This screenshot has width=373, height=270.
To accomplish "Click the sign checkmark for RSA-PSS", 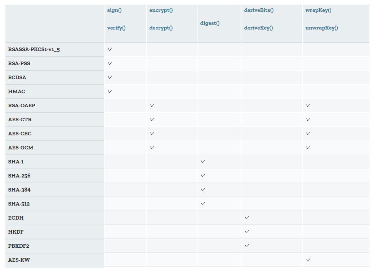I will tap(110, 63).
